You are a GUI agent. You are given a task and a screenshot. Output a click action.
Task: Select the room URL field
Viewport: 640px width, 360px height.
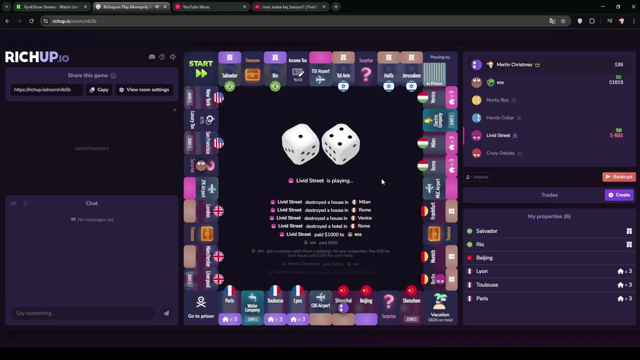click(x=46, y=89)
